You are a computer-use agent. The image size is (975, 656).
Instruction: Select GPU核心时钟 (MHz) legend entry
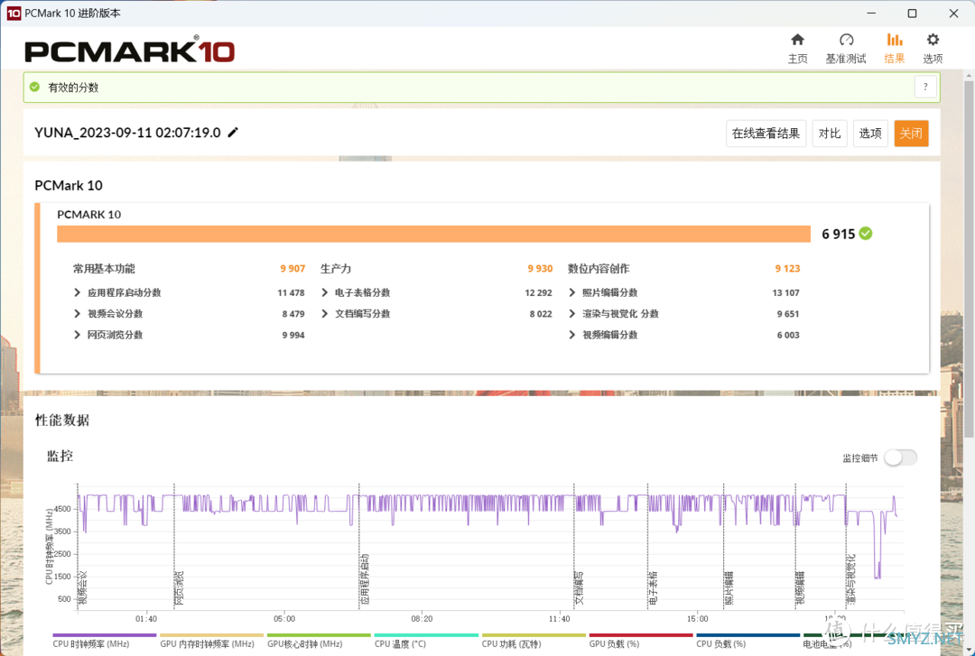pyautogui.click(x=319, y=641)
